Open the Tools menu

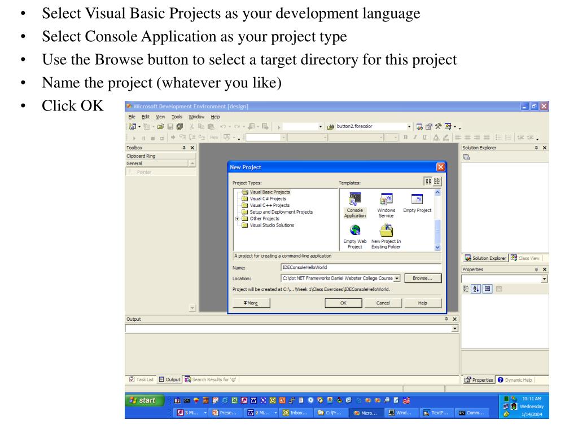177,117
